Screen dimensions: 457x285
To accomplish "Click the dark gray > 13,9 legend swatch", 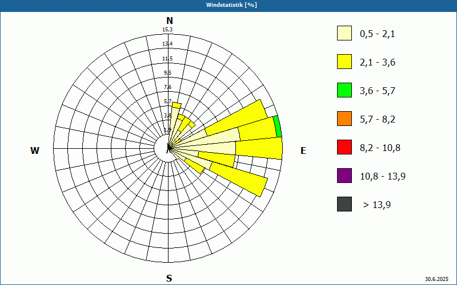I will (x=344, y=204).
